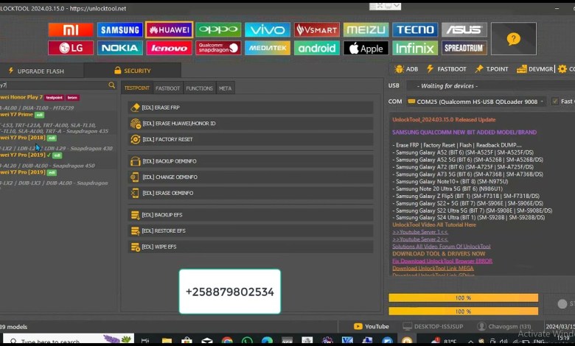Viewport: 575px width, 346px height.
Task: Select the Qualcomm Snapdragon tile
Action: 218,48
